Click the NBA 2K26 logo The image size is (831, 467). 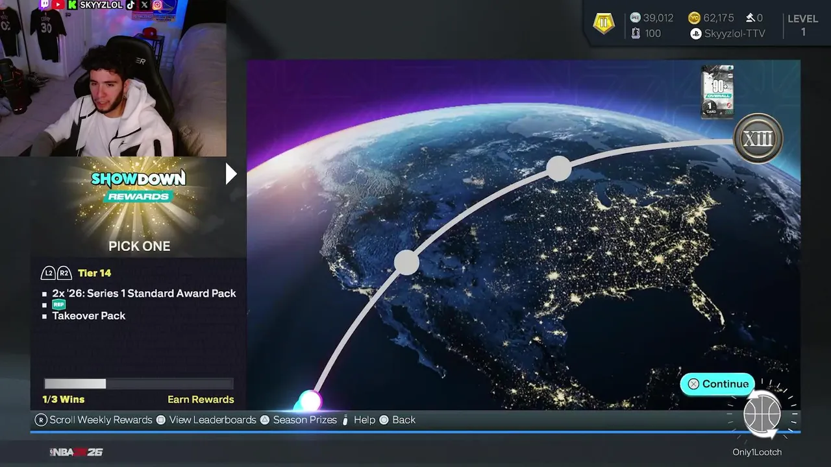coord(76,452)
